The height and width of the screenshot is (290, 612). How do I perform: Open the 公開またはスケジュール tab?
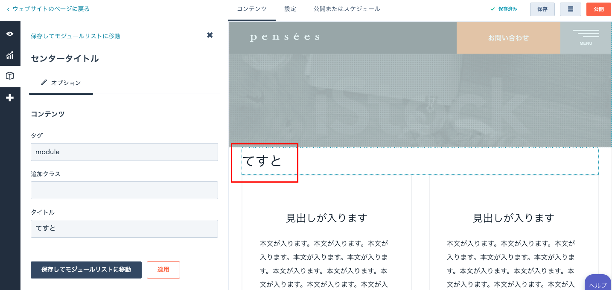click(347, 9)
